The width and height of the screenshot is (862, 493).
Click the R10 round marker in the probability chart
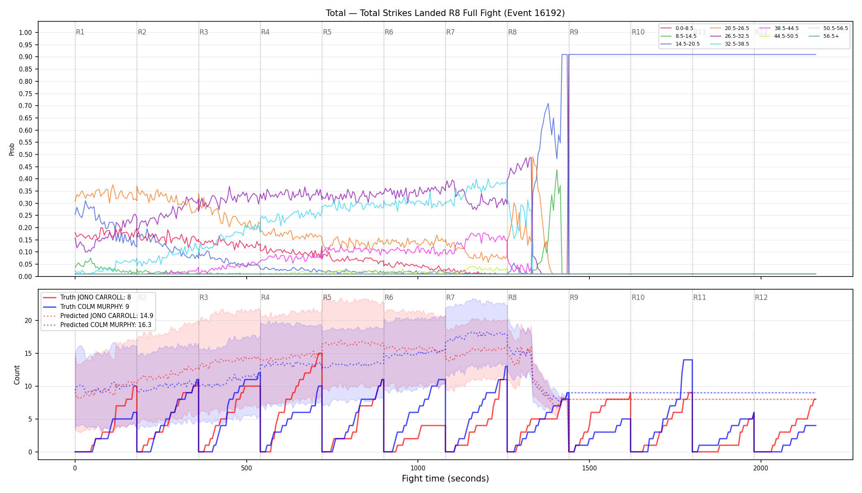[x=638, y=32]
